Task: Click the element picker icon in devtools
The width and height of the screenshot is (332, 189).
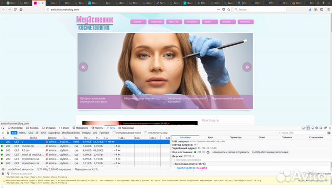Action: 3,128
